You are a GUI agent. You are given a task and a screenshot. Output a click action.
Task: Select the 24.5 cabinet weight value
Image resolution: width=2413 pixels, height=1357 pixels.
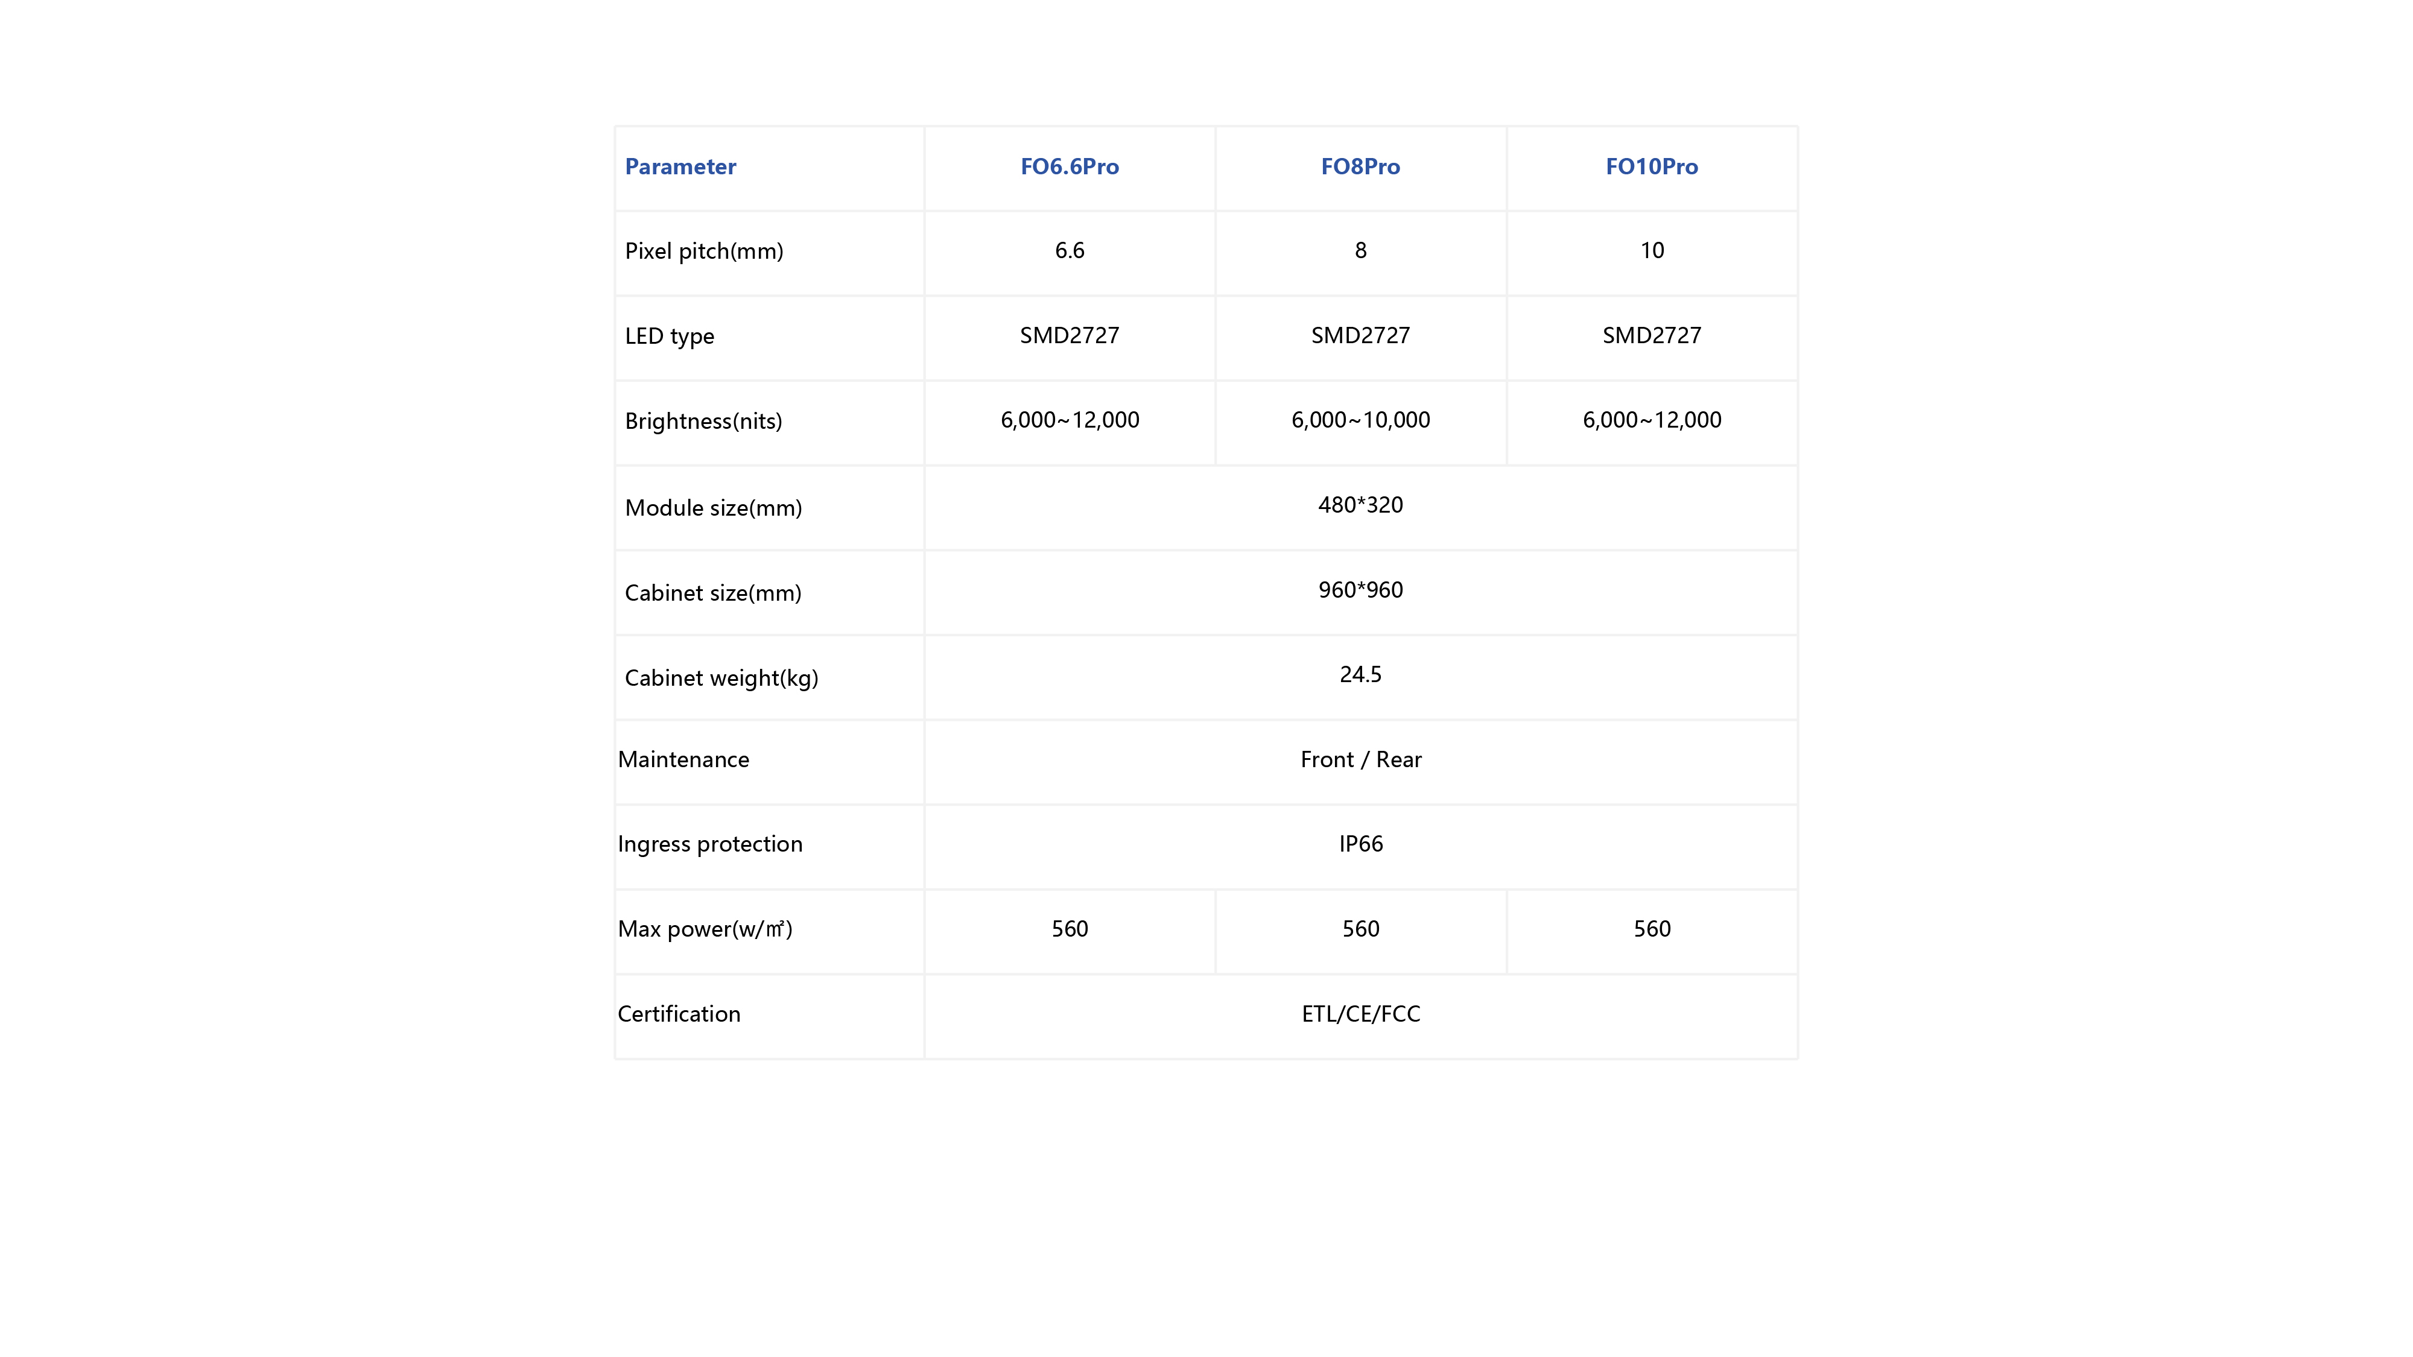[x=1360, y=674]
